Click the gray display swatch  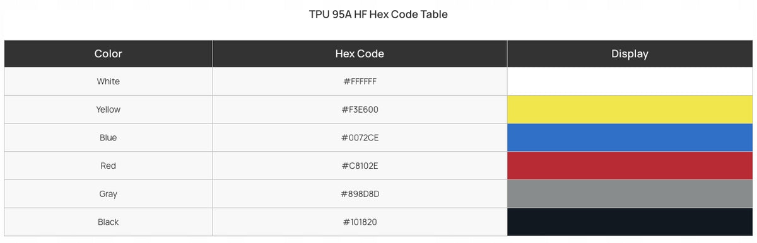coord(630,194)
